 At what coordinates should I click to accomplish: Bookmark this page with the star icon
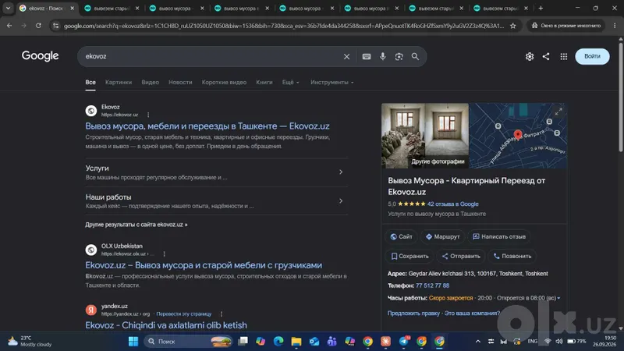coord(513,26)
